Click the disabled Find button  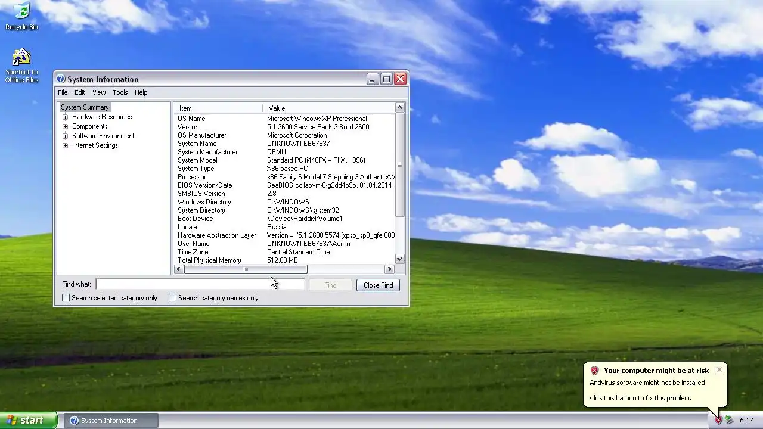(x=330, y=285)
